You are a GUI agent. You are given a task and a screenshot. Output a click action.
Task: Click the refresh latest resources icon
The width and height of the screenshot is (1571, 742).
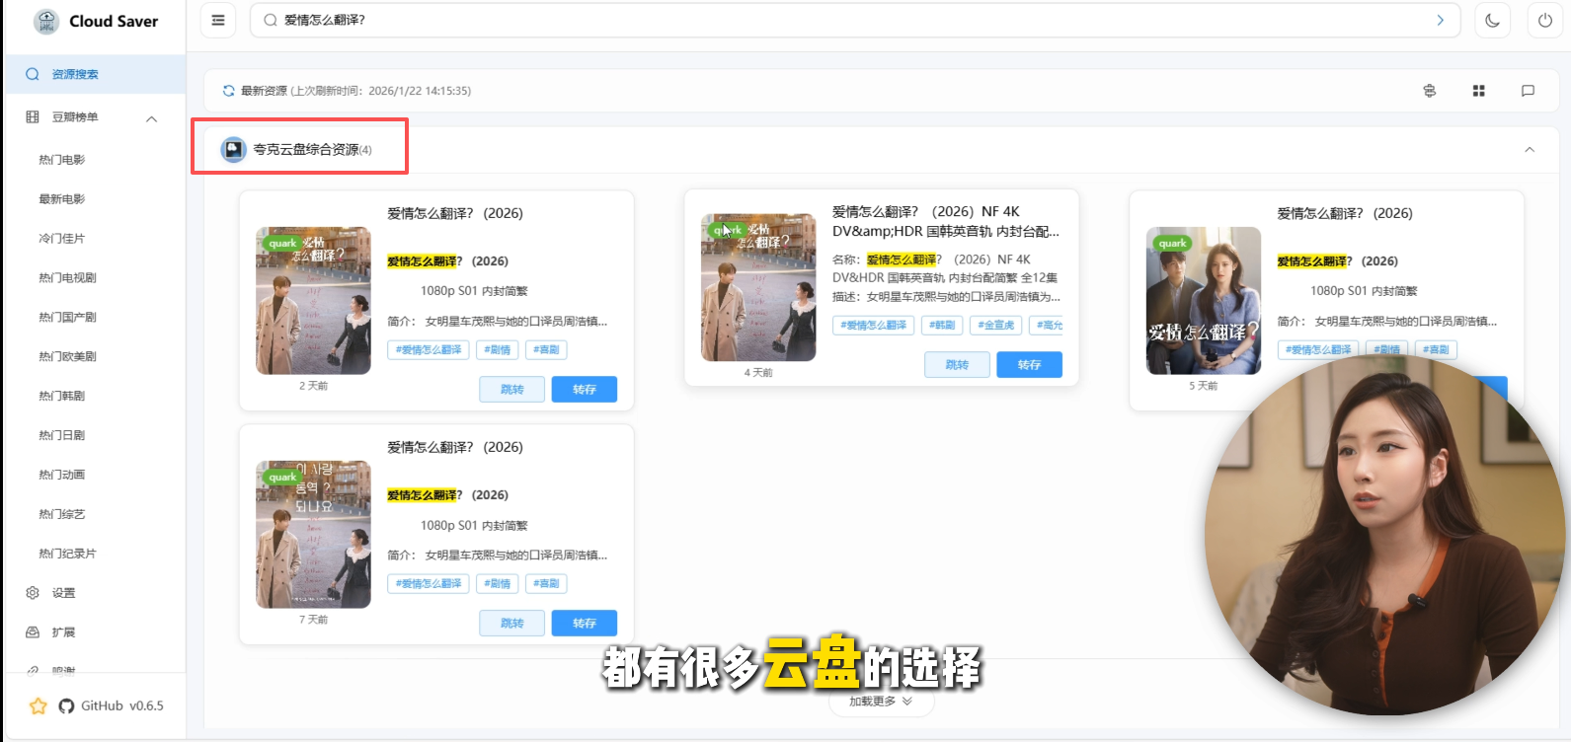228,91
